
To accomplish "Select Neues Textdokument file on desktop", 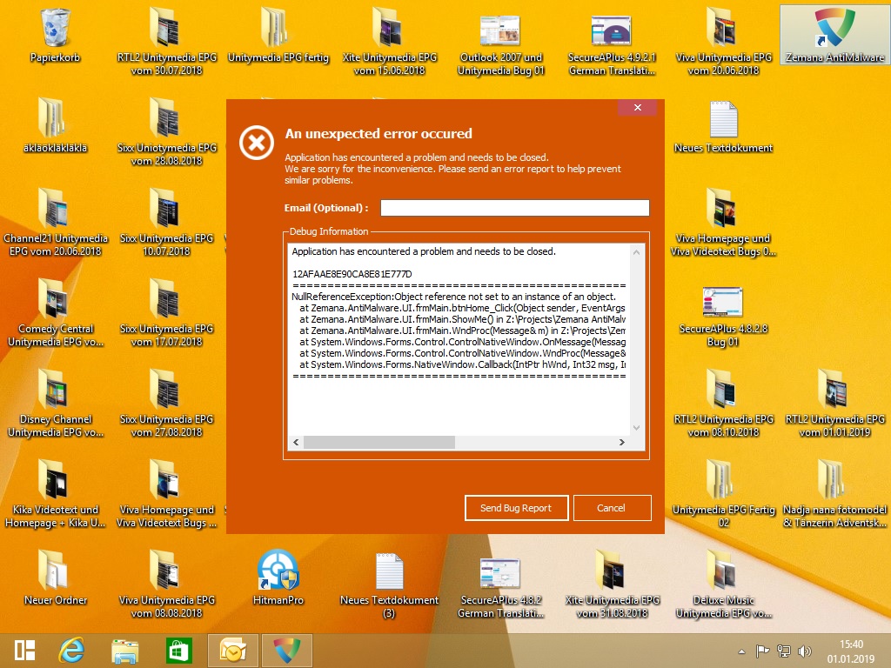I will (x=723, y=127).
